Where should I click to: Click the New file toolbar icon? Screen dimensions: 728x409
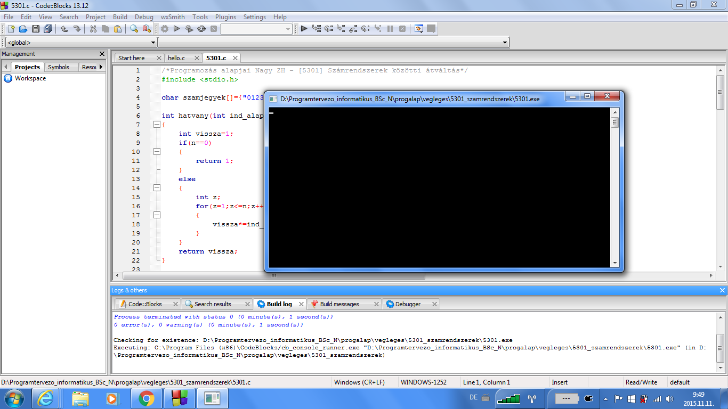click(x=11, y=29)
